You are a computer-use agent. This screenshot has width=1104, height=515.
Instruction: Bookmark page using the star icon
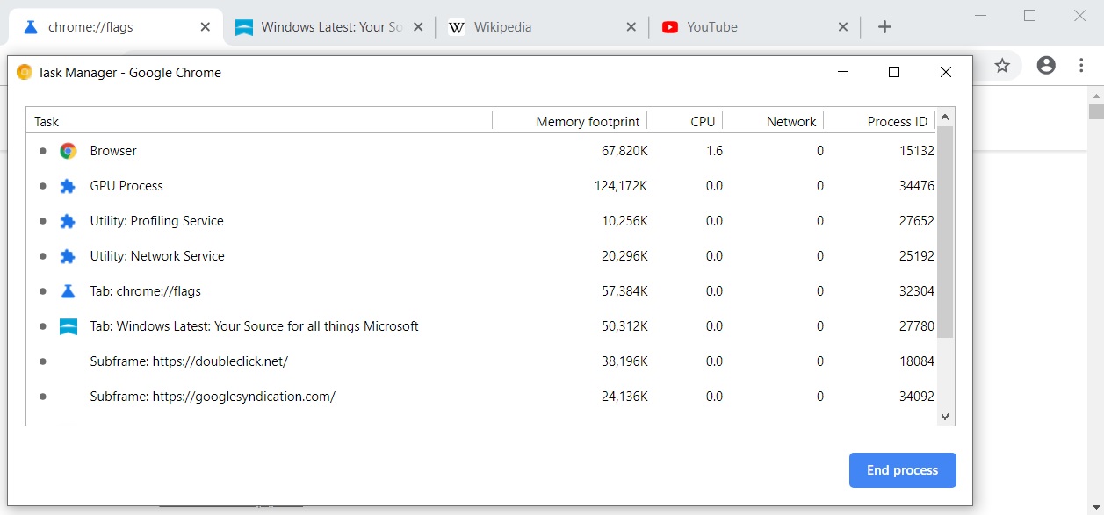pyautogui.click(x=1002, y=65)
